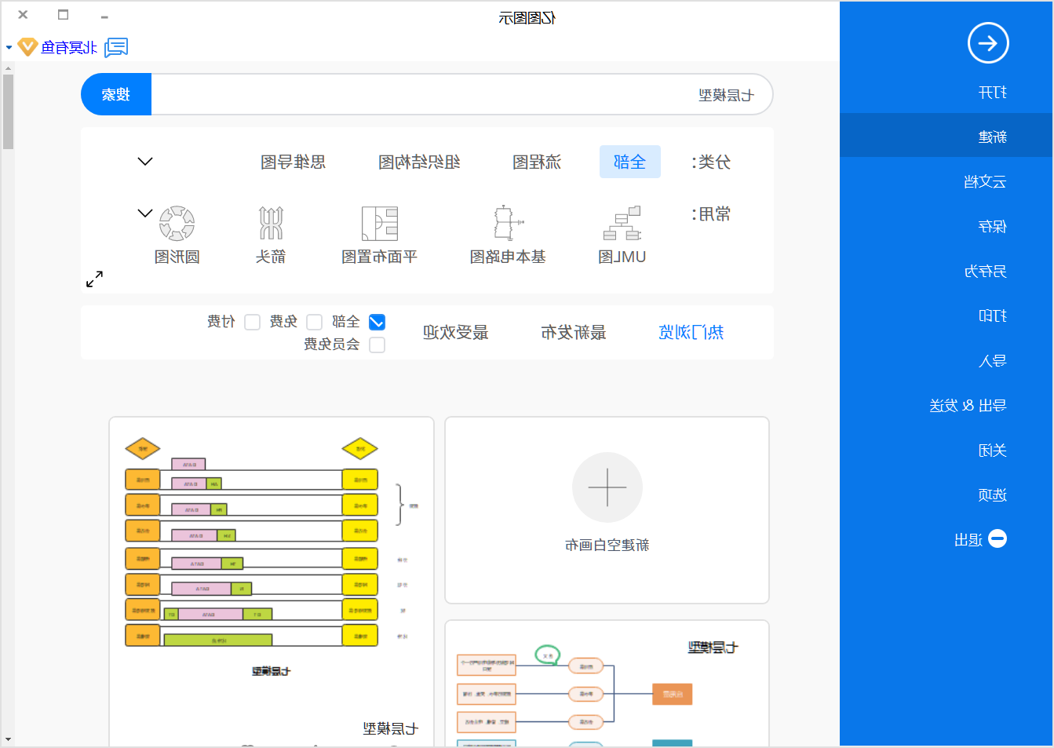Check the 全部 price filter checkbox
The width and height of the screenshot is (1054, 748).
coord(377,322)
